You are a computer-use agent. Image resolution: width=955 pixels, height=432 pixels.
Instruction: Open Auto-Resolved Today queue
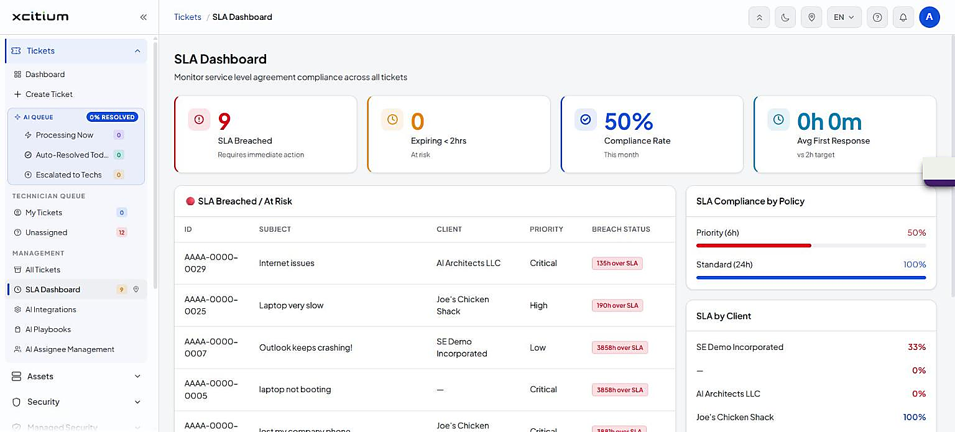point(76,155)
